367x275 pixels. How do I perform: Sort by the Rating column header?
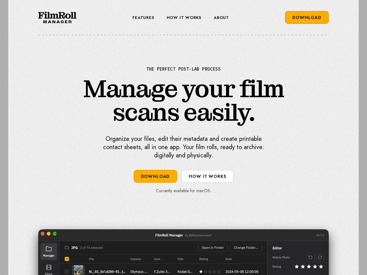click(204, 259)
